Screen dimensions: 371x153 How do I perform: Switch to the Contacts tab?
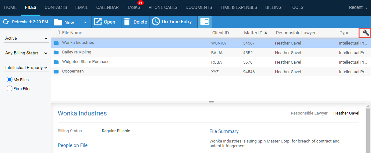point(56,7)
